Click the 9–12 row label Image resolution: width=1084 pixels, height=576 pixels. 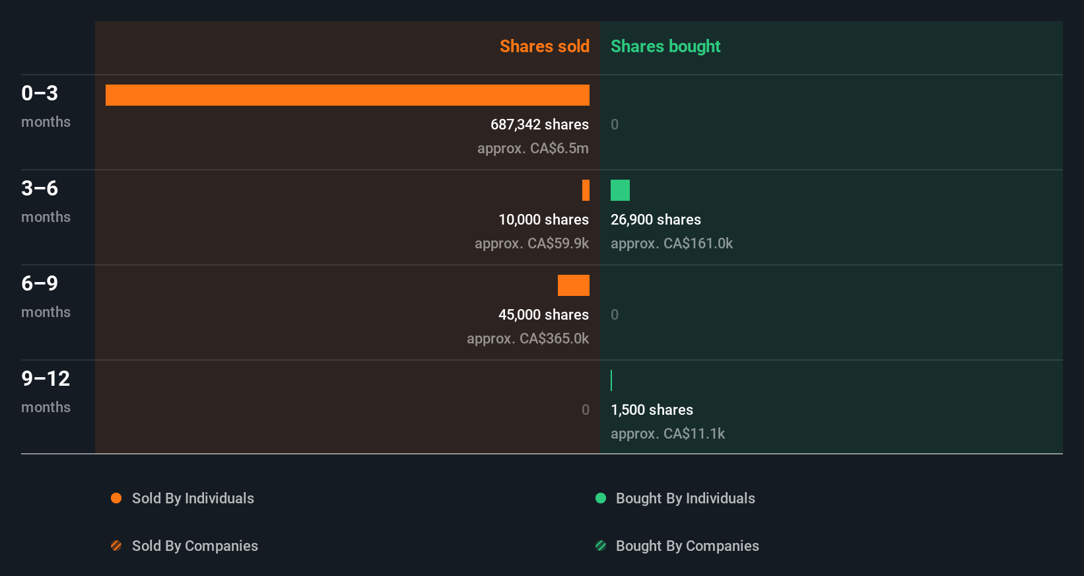click(x=46, y=378)
